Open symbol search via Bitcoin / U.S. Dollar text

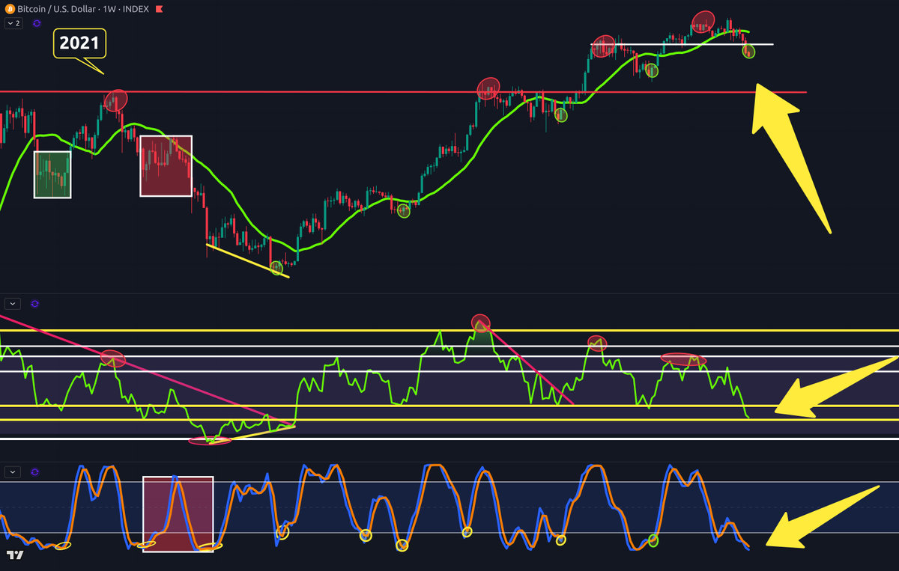click(56, 10)
